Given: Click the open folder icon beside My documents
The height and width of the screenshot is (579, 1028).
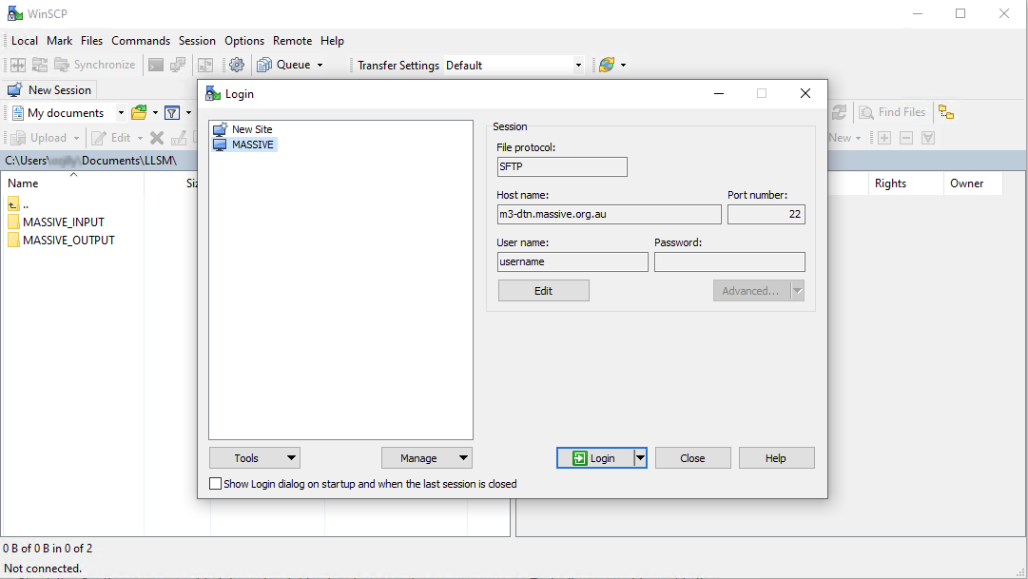Looking at the screenshot, I should click(x=139, y=112).
